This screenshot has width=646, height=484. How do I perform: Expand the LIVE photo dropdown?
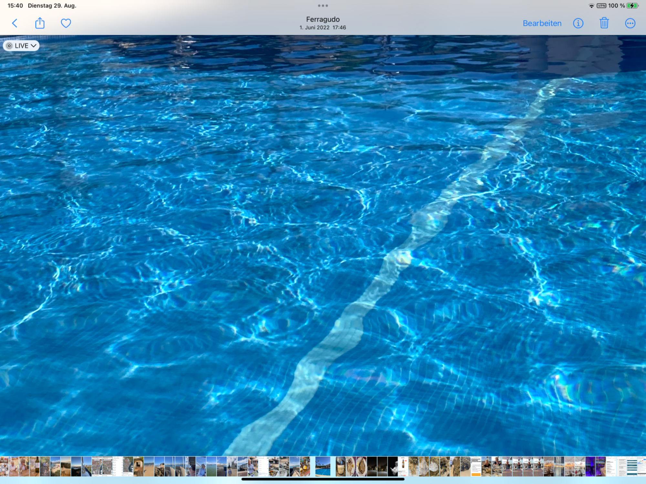point(21,46)
